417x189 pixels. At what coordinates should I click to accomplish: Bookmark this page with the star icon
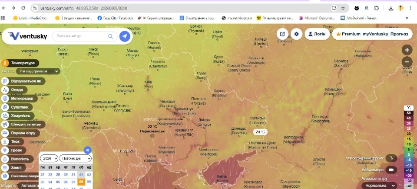343,8
